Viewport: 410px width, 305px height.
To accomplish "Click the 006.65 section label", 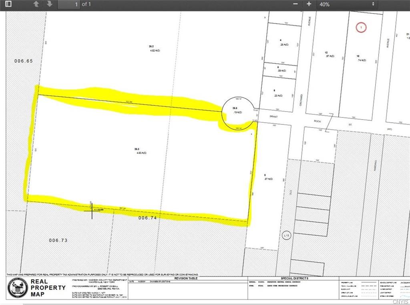I will pyautogui.click(x=24, y=61).
